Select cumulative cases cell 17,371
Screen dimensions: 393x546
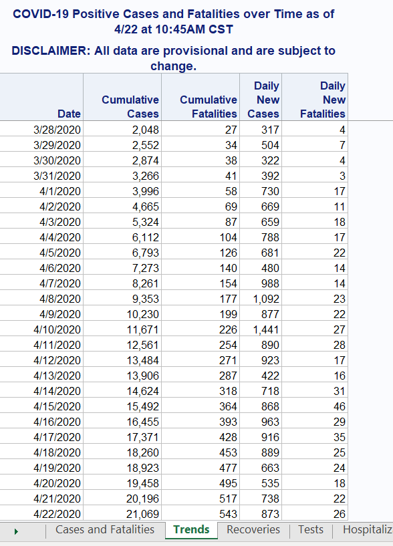point(122,436)
